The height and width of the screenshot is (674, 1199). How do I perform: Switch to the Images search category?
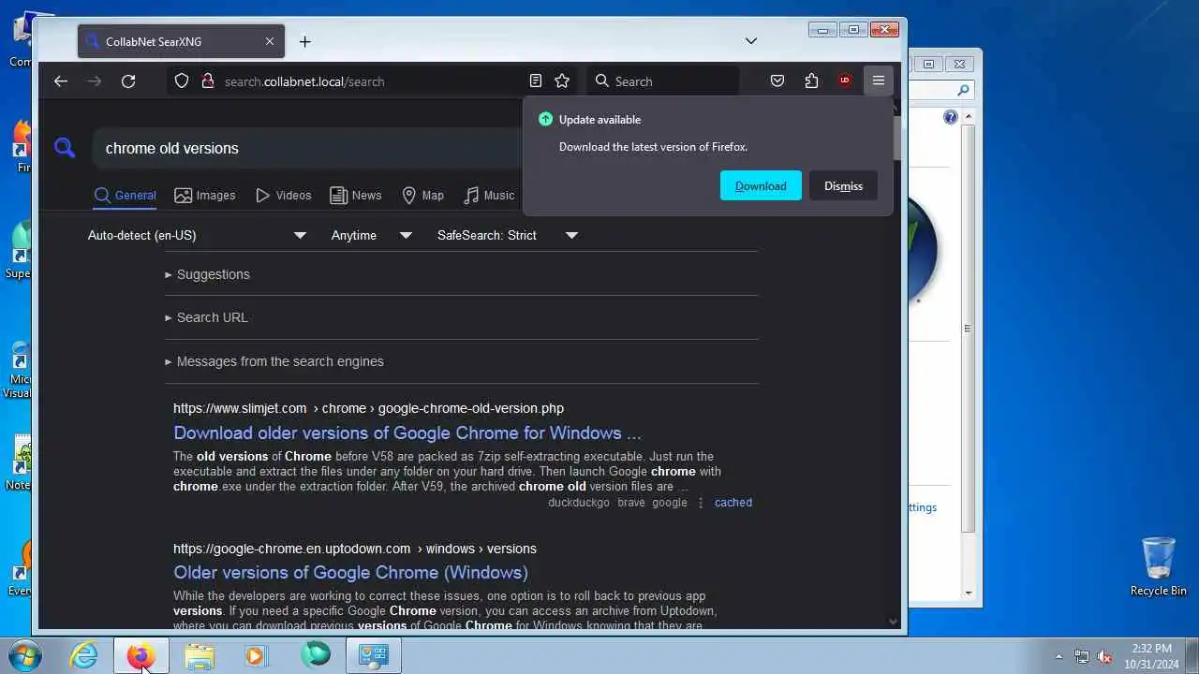click(x=205, y=196)
